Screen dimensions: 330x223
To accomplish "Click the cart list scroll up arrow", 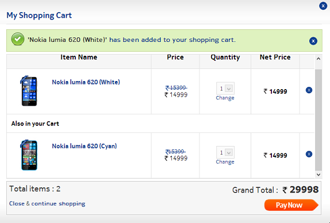I will pyautogui.click(x=319, y=59).
